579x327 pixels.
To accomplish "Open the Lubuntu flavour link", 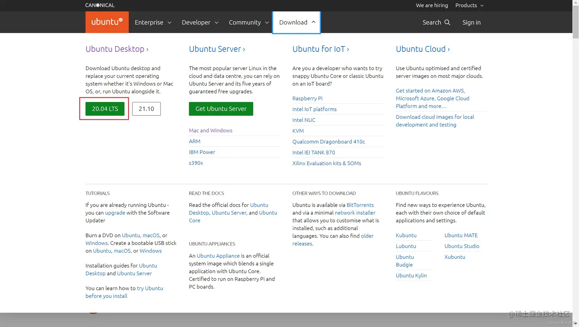I will point(406,246).
